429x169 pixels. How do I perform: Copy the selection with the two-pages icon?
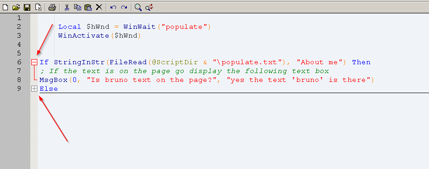click(x=78, y=7)
